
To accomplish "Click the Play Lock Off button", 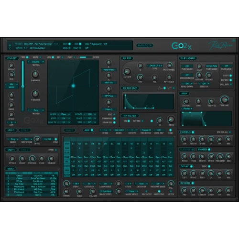I will pos(227,66).
